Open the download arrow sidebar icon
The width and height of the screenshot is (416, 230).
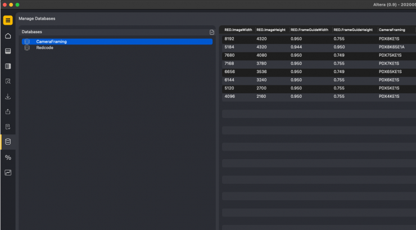coord(8,97)
